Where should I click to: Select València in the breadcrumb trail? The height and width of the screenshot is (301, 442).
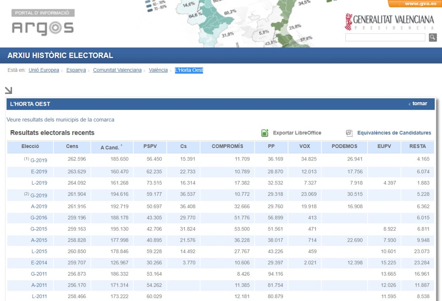tap(158, 70)
